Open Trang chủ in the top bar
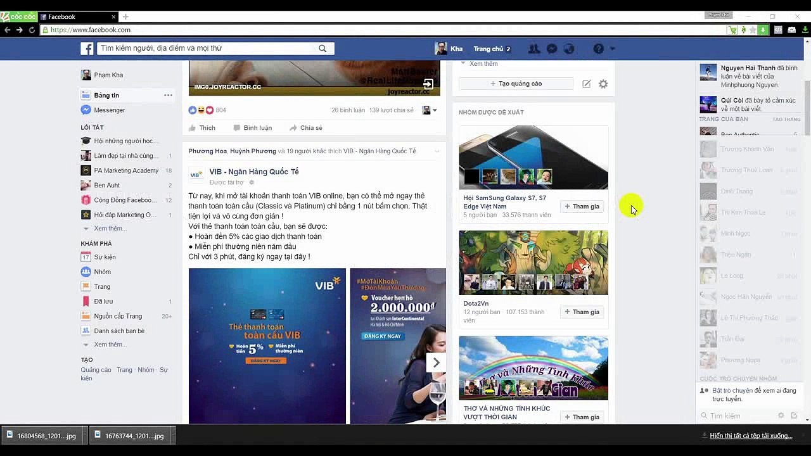The image size is (811, 456). coord(488,49)
